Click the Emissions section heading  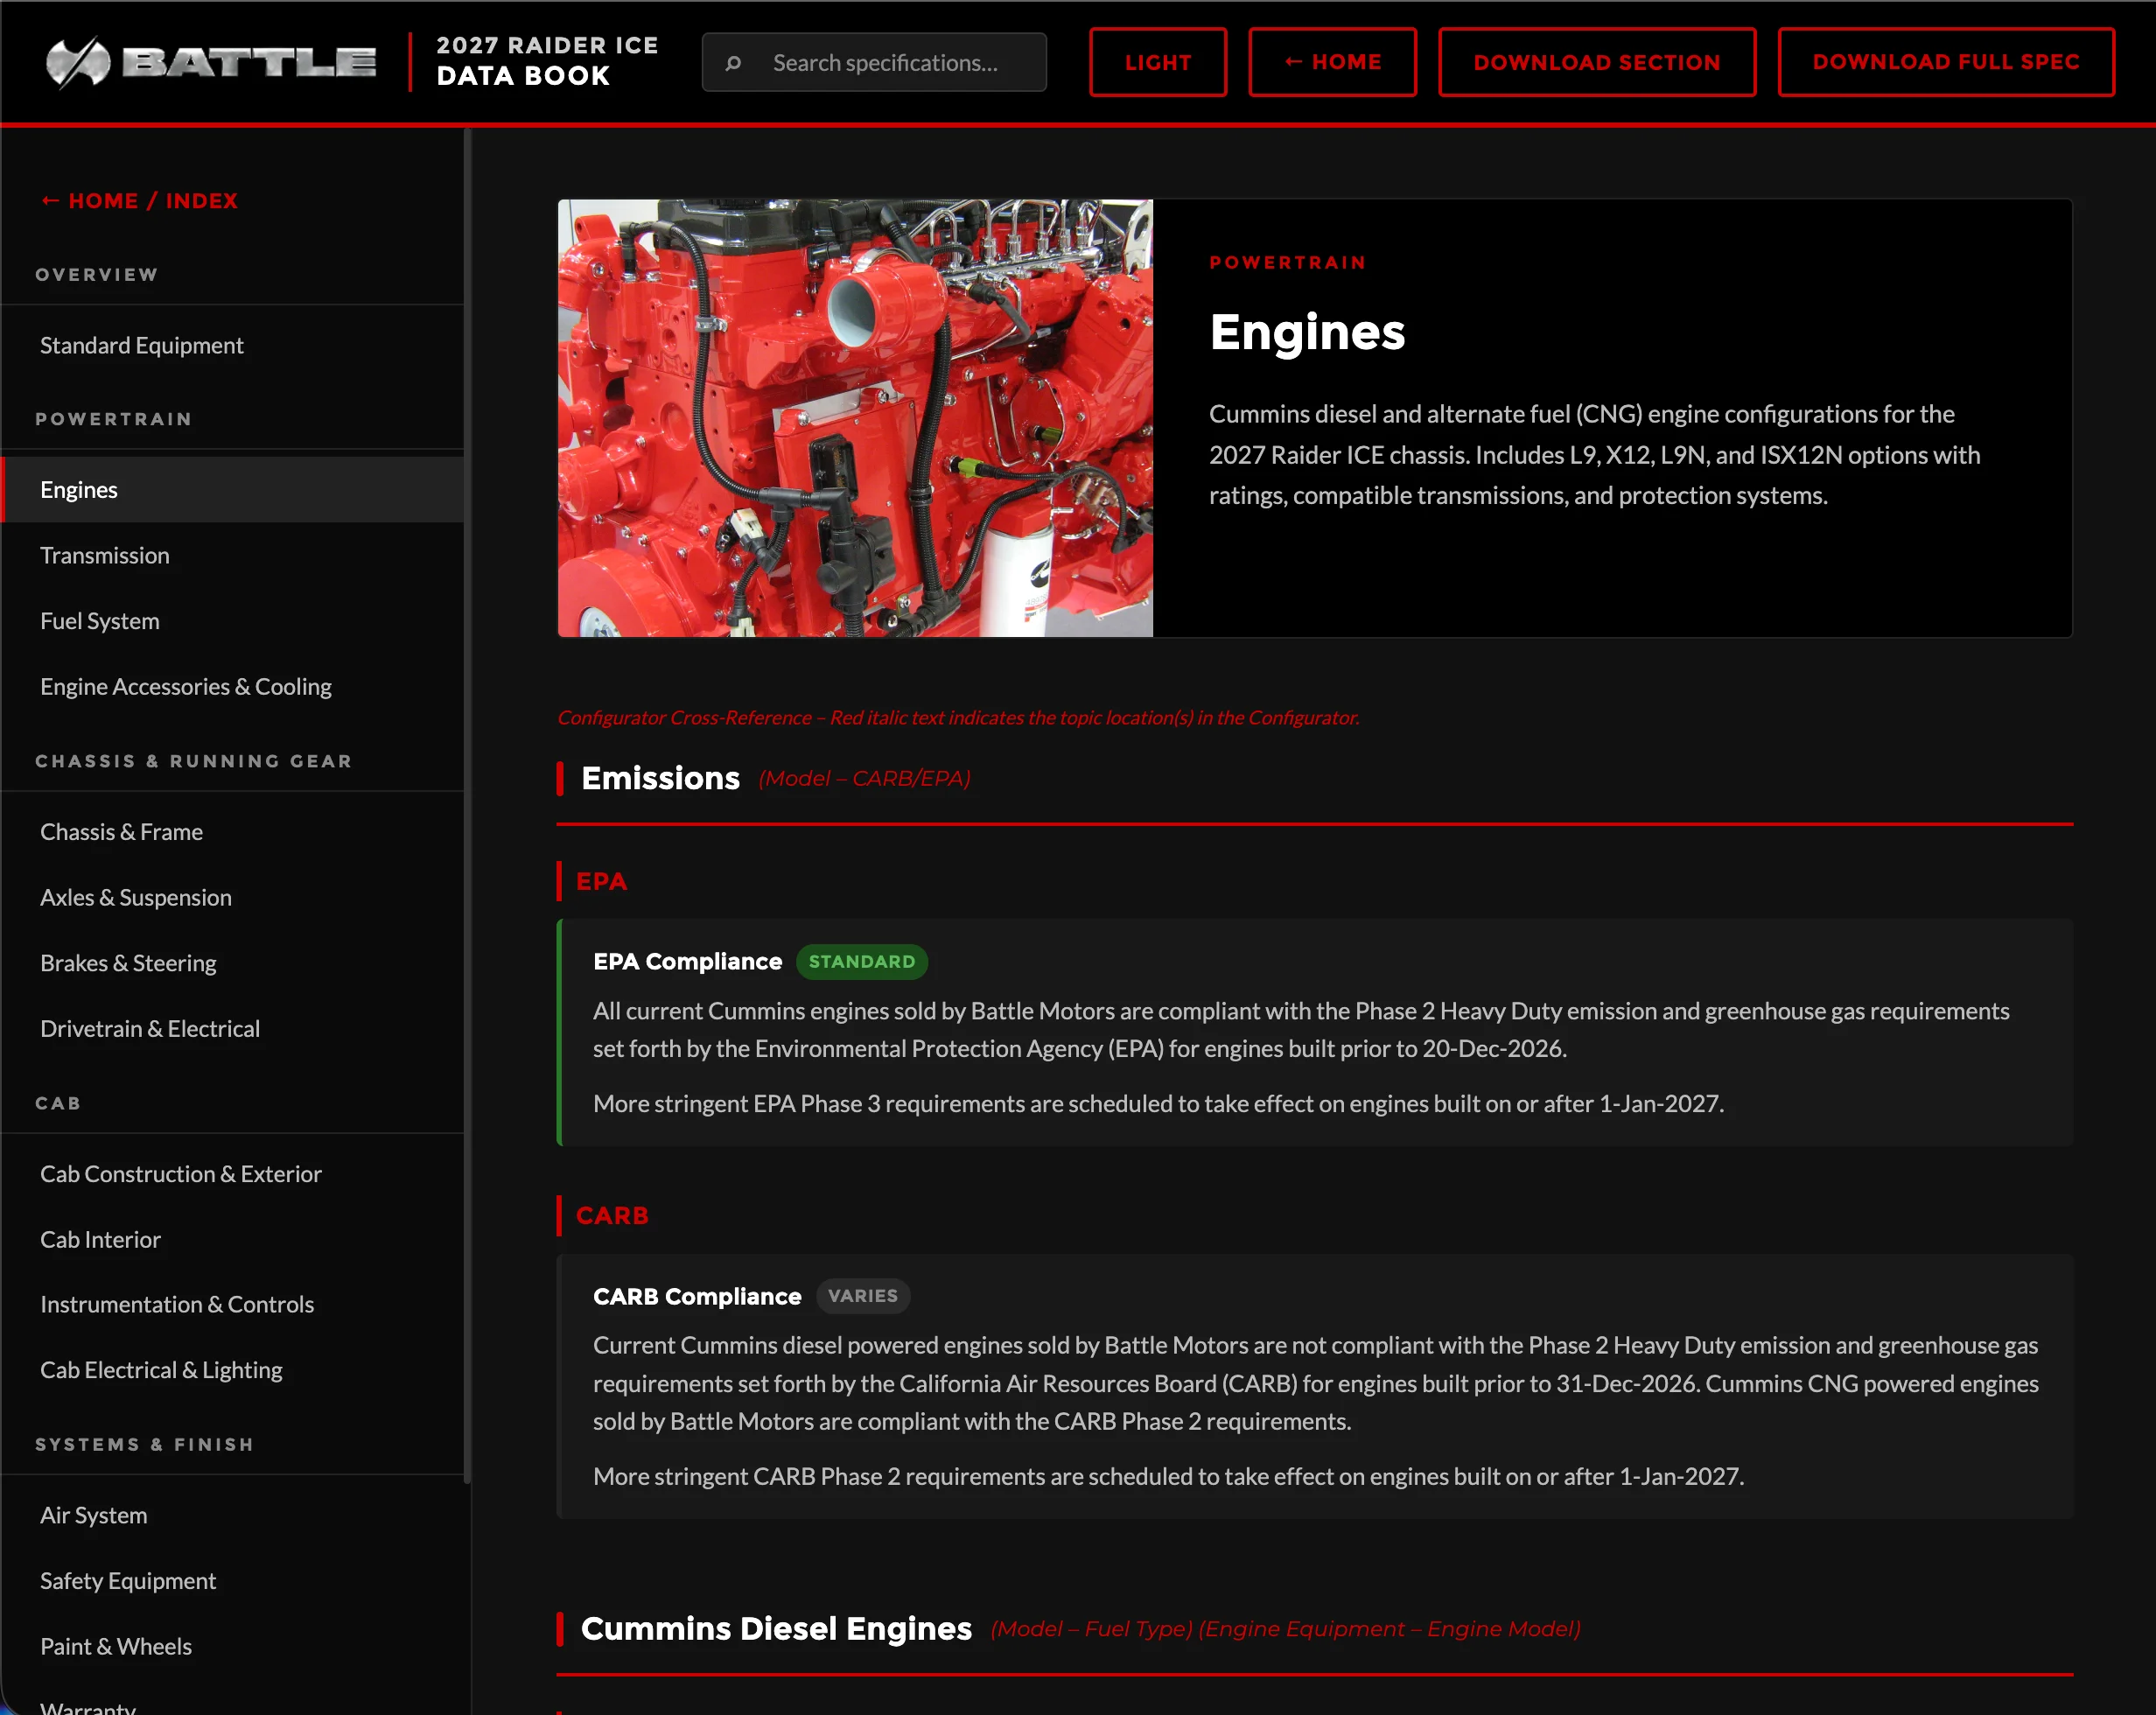(660, 778)
